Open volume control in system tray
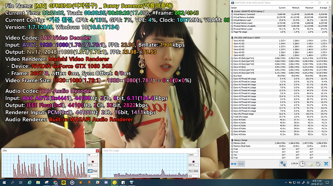 tap(299, 183)
